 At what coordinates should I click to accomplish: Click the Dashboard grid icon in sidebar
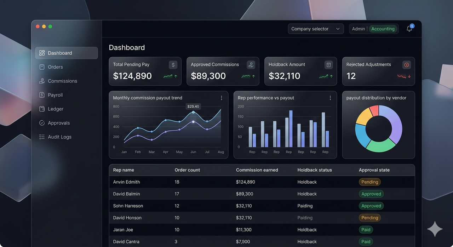42,53
